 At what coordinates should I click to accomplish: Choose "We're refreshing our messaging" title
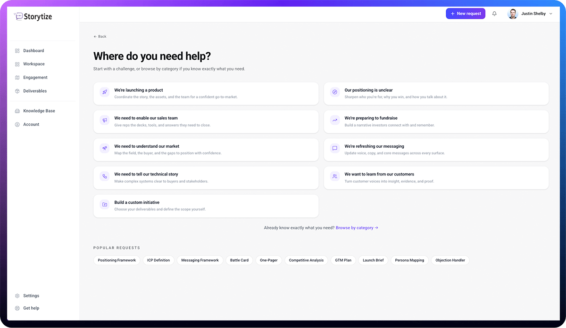pyautogui.click(x=374, y=146)
